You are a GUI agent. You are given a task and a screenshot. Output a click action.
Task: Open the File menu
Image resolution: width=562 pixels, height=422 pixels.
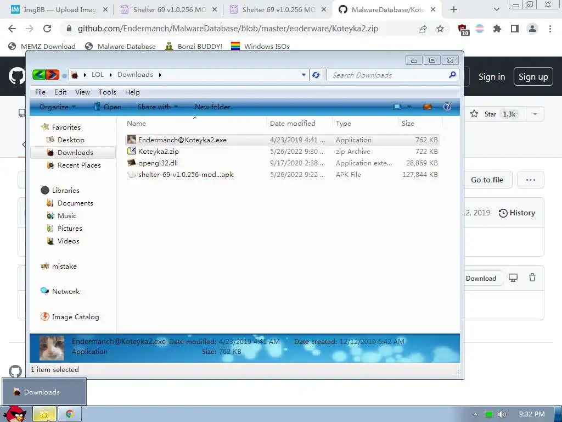tap(40, 92)
